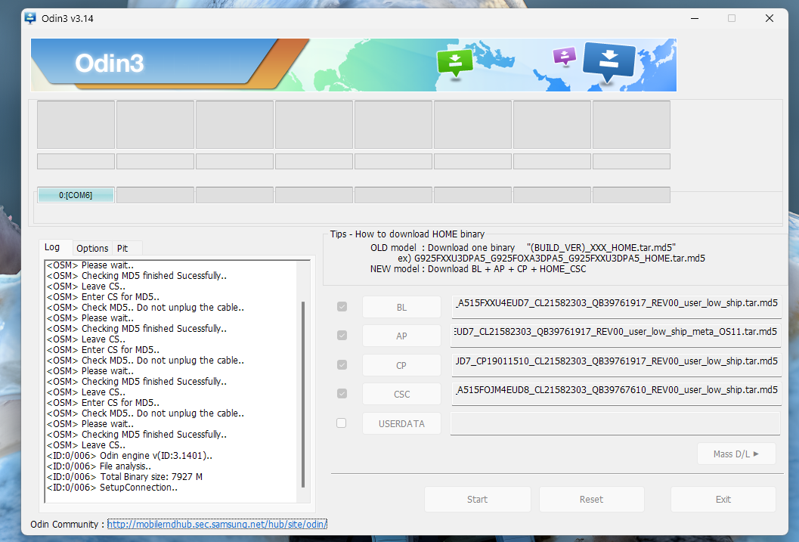Uncheck the AP file checkbox
Viewport: 799px width, 542px height.
click(x=342, y=335)
